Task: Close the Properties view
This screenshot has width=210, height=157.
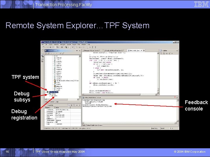Action: coord(80,105)
